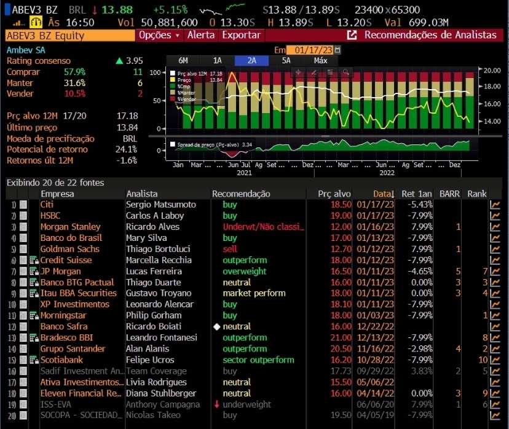Screen dimensions: 509x429
Task: Open the Citi company link
Action: [x=47, y=205]
